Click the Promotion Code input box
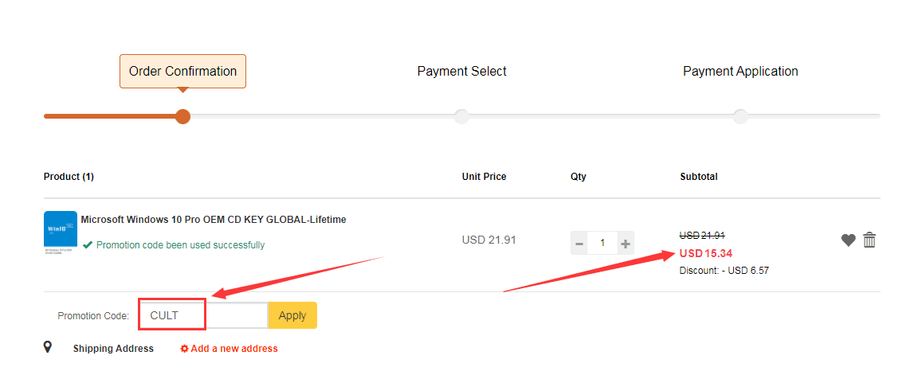The width and height of the screenshot is (922, 375). (203, 315)
